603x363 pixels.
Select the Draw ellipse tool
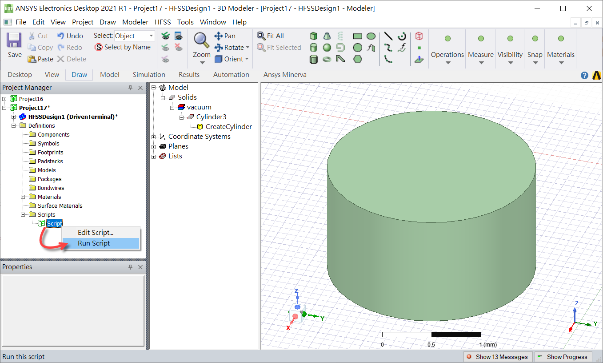coord(371,36)
